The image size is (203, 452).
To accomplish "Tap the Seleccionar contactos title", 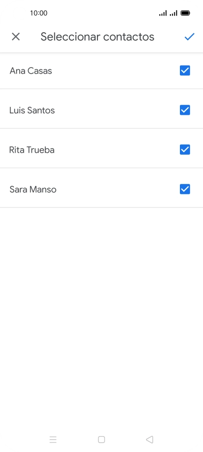I will coord(97,37).
